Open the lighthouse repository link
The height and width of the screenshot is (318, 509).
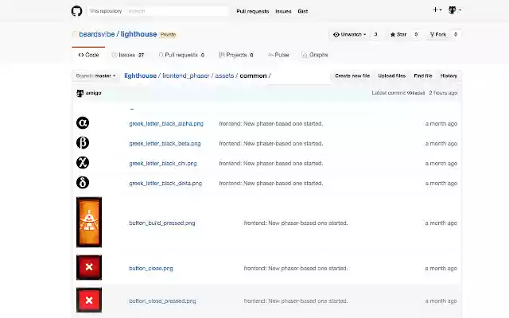(x=138, y=34)
